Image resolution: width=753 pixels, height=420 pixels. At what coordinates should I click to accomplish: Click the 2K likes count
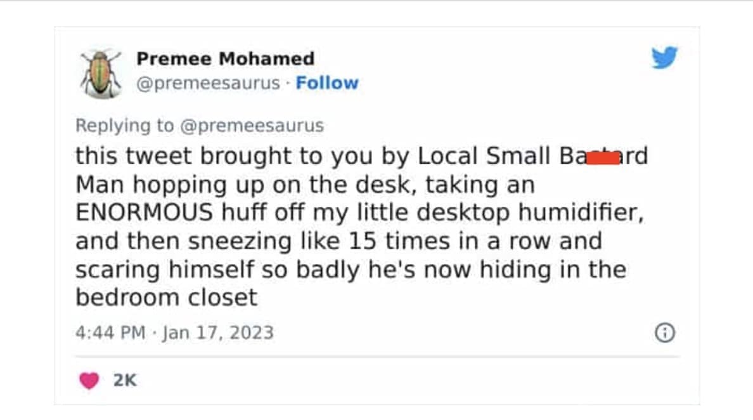(x=125, y=381)
